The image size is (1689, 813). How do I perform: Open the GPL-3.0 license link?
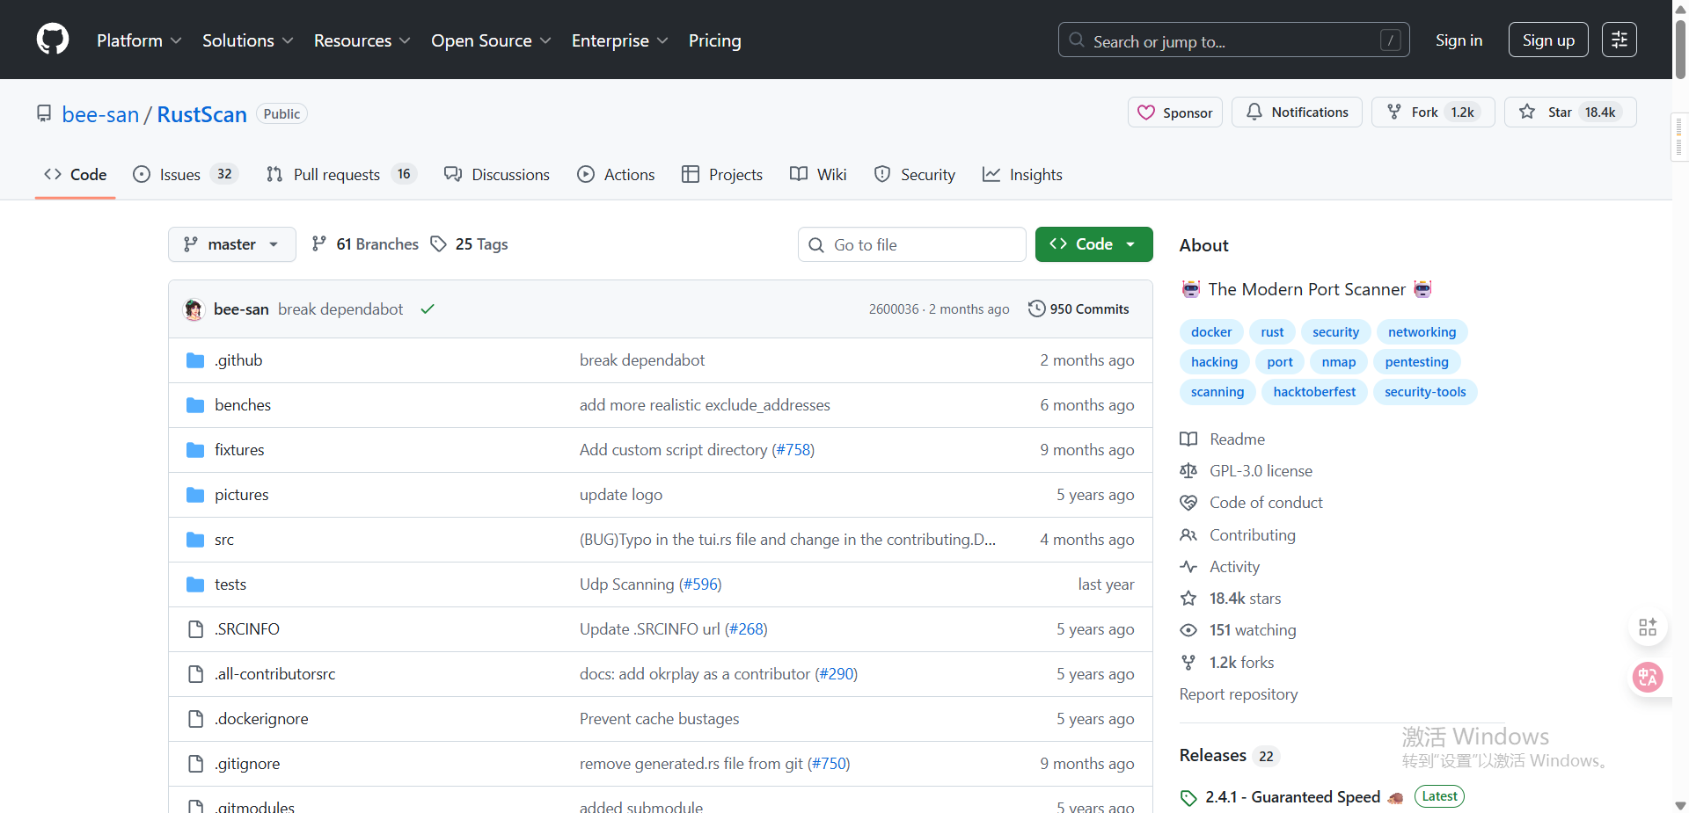[x=1246, y=471]
